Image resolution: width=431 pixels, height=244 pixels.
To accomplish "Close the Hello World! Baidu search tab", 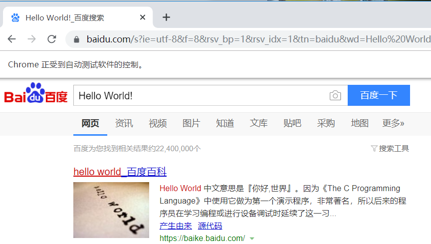I will tap(142, 17).
